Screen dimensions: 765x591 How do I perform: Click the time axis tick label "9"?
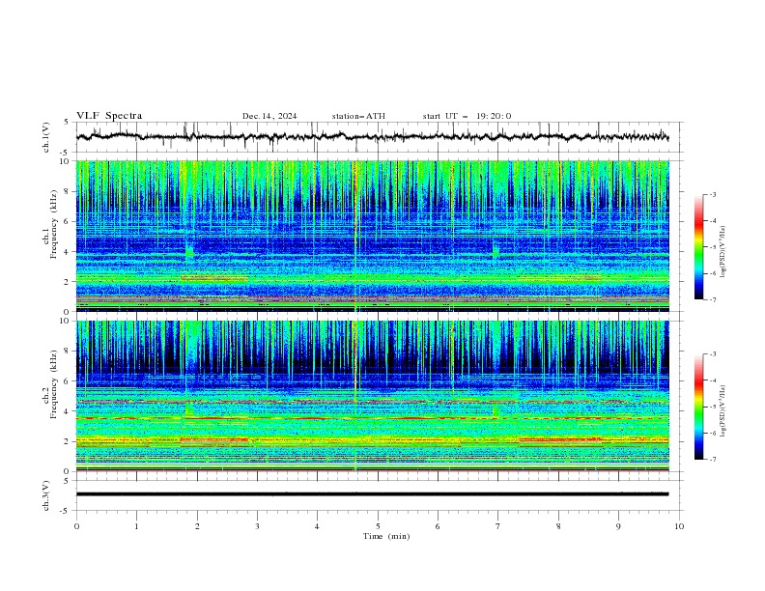click(x=618, y=526)
